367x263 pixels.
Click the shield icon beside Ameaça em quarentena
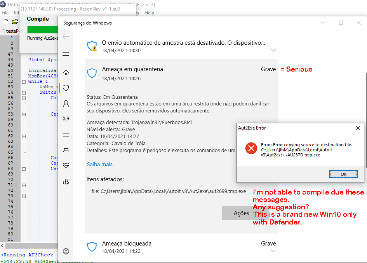[x=92, y=74]
